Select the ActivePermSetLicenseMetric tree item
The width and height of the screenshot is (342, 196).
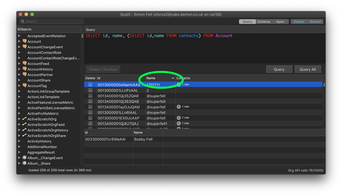(x=51, y=108)
